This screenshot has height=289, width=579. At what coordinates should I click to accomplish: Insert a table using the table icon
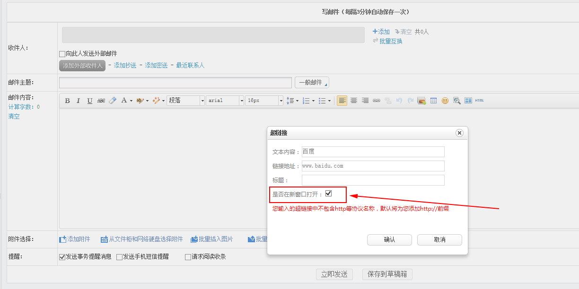(433, 101)
